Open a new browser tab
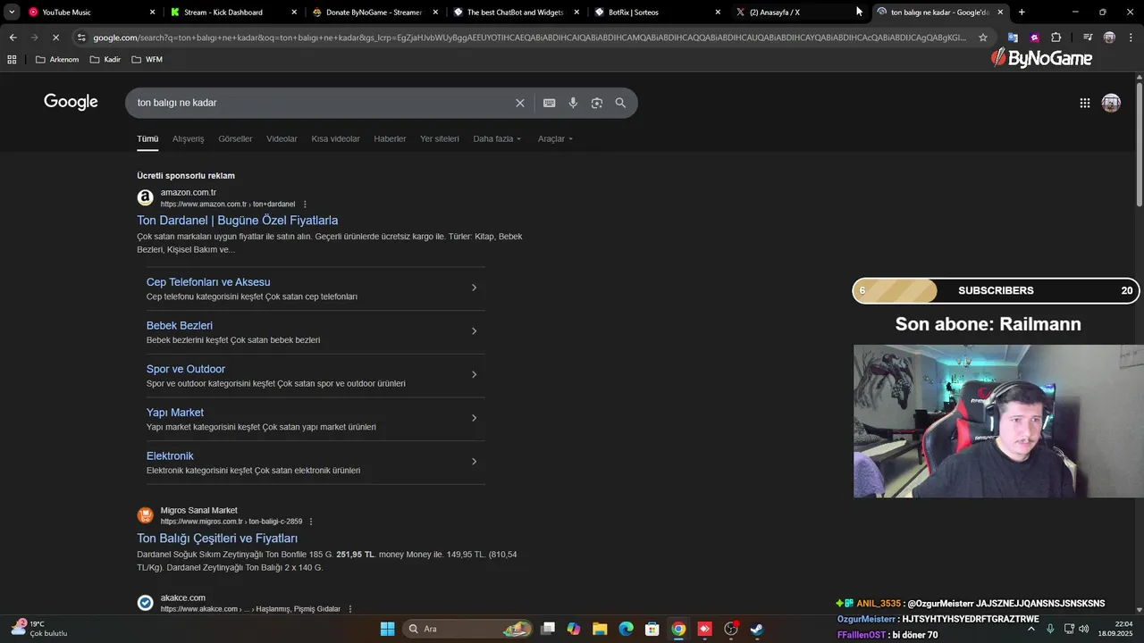The image size is (1144, 643). pos(1022,13)
